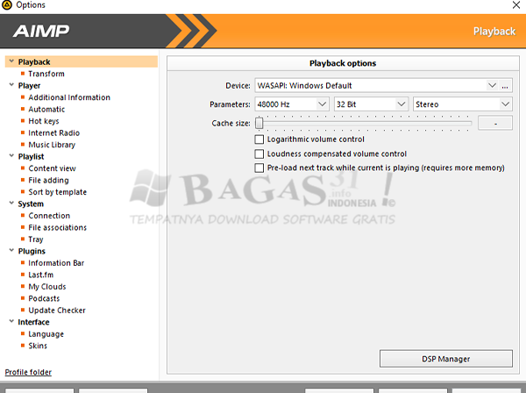Click the Playback options panel header
The height and width of the screenshot is (393, 526).
point(343,63)
